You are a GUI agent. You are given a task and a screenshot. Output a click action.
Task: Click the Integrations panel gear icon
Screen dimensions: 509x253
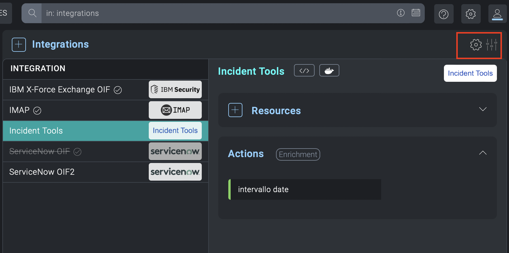476,45
